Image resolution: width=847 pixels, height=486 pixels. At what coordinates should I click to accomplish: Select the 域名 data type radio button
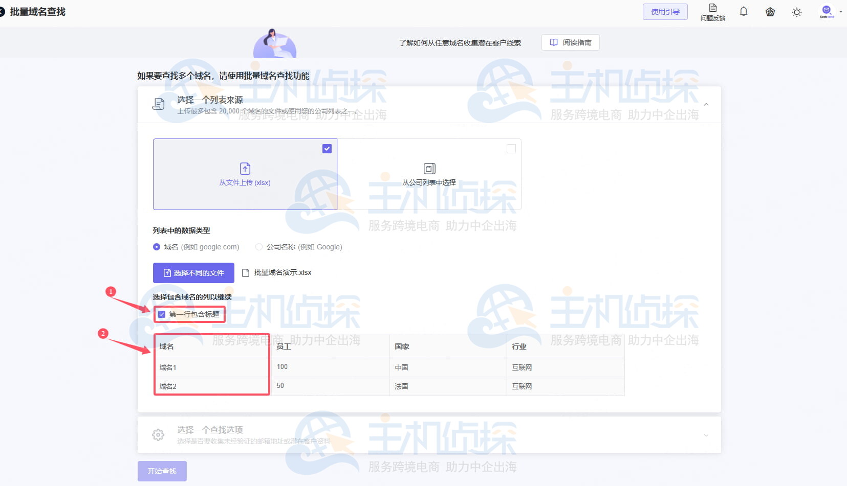click(x=157, y=247)
